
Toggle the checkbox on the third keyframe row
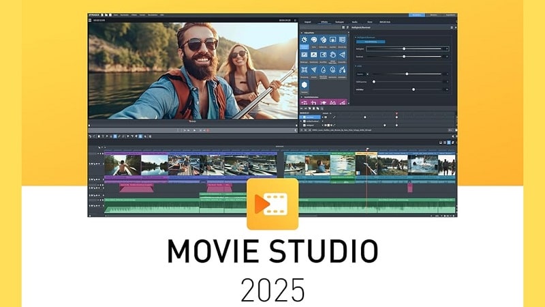pos(305,126)
